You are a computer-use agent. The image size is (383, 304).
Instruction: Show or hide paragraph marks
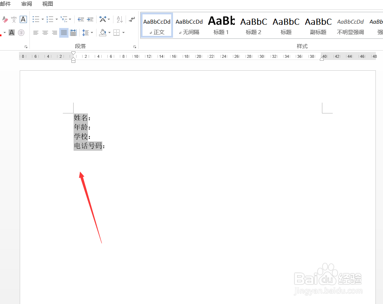[132, 19]
